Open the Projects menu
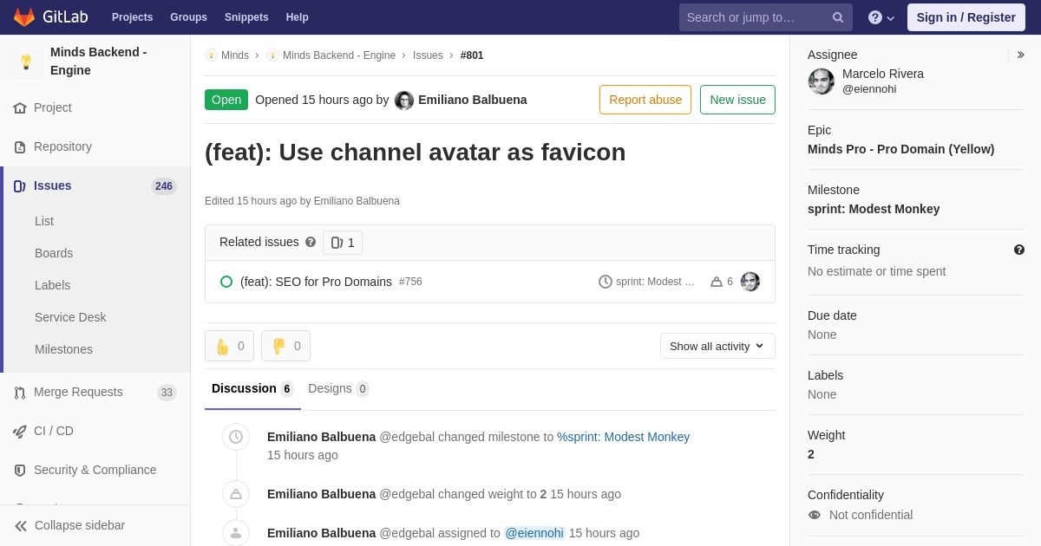1041x546 pixels. (132, 17)
